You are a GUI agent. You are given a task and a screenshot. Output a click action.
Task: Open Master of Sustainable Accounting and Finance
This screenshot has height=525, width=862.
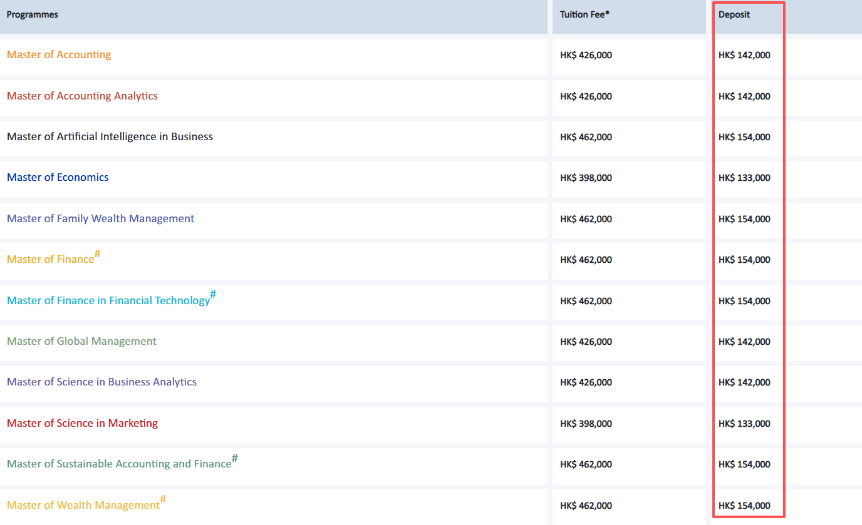pos(119,464)
